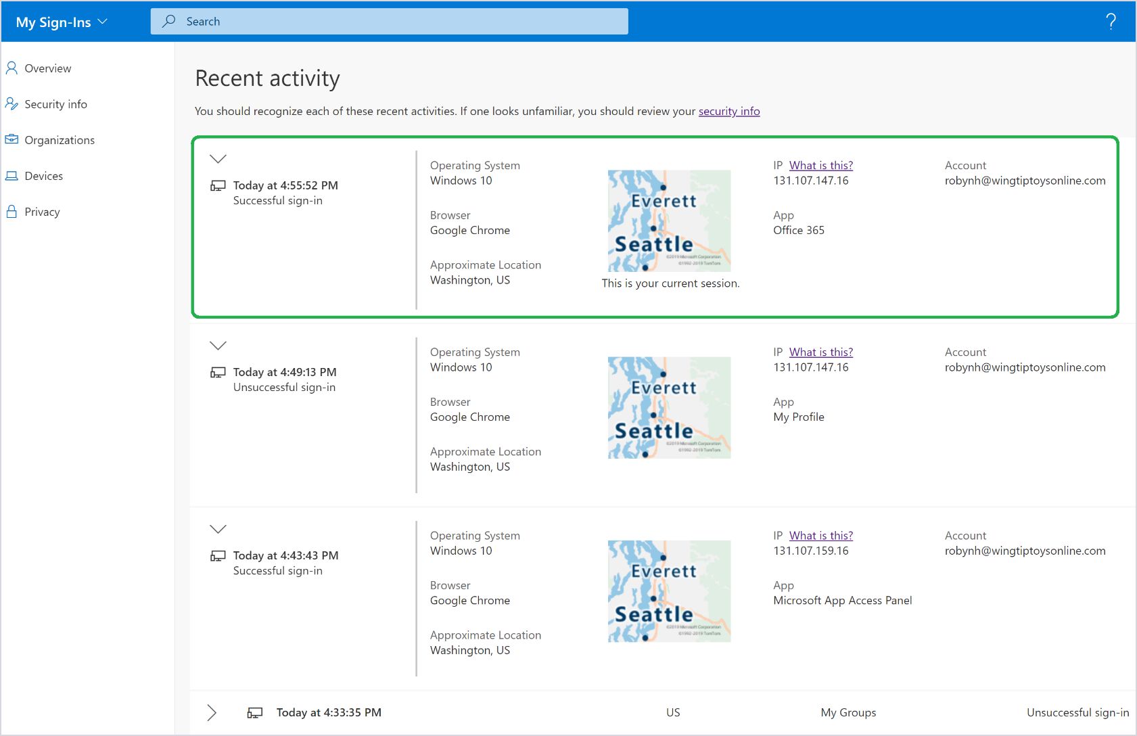The height and width of the screenshot is (736, 1137).
Task: Click the Devices laptop icon
Action: click(11, 176)
